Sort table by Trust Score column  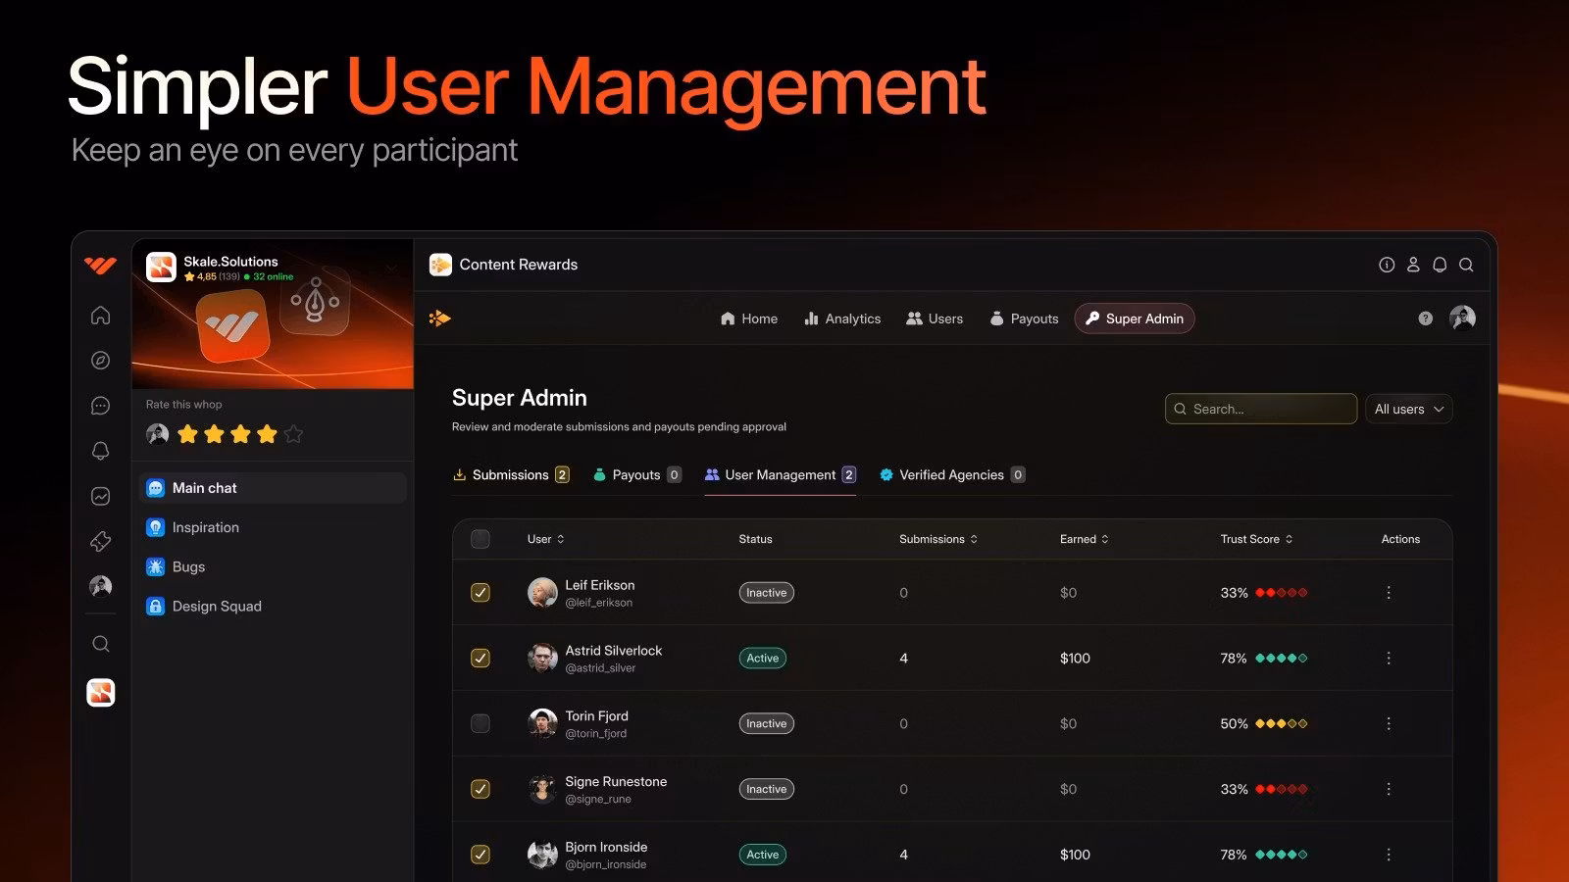[x=1256, y=539]
